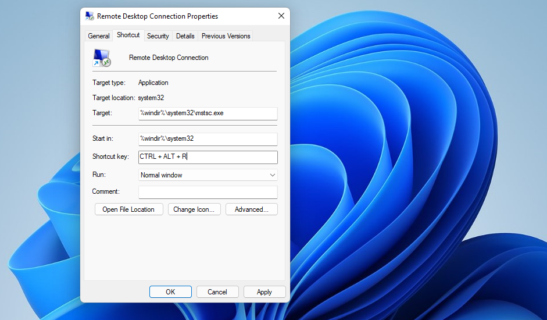Click the empty Comment field

(x=208, y=192)
